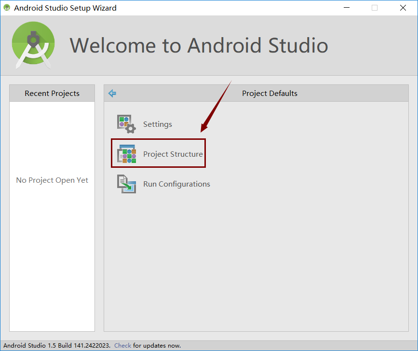The image size is (418, 351).
Task: Click the Project Defaults panel title
Action: tap(270, 93)
